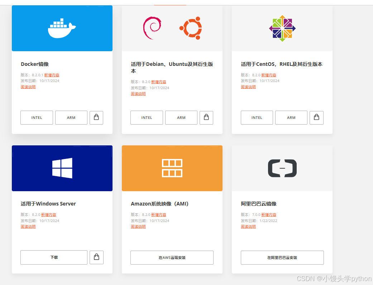Open 阅读说明 link on Amazon系统映像 card

pyautogui.click(x=138, y=227)
